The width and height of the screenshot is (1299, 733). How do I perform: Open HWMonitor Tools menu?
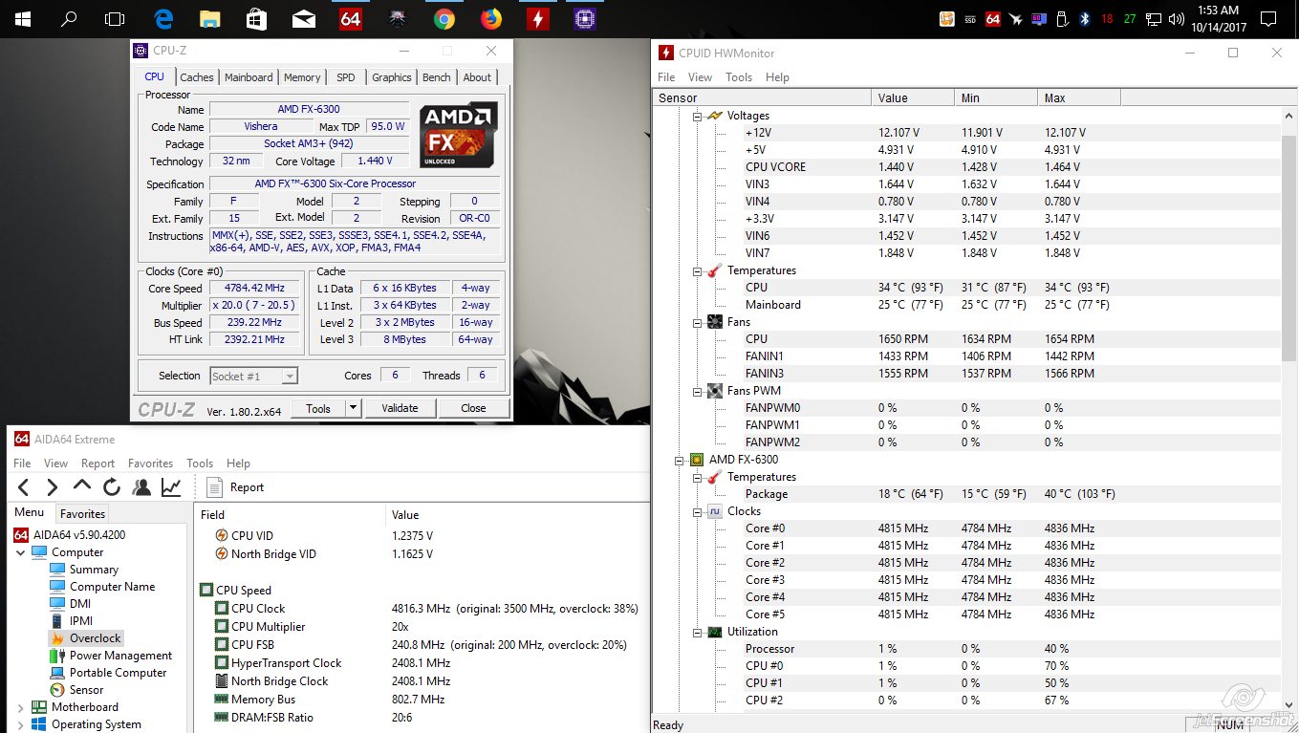[739, 77]
